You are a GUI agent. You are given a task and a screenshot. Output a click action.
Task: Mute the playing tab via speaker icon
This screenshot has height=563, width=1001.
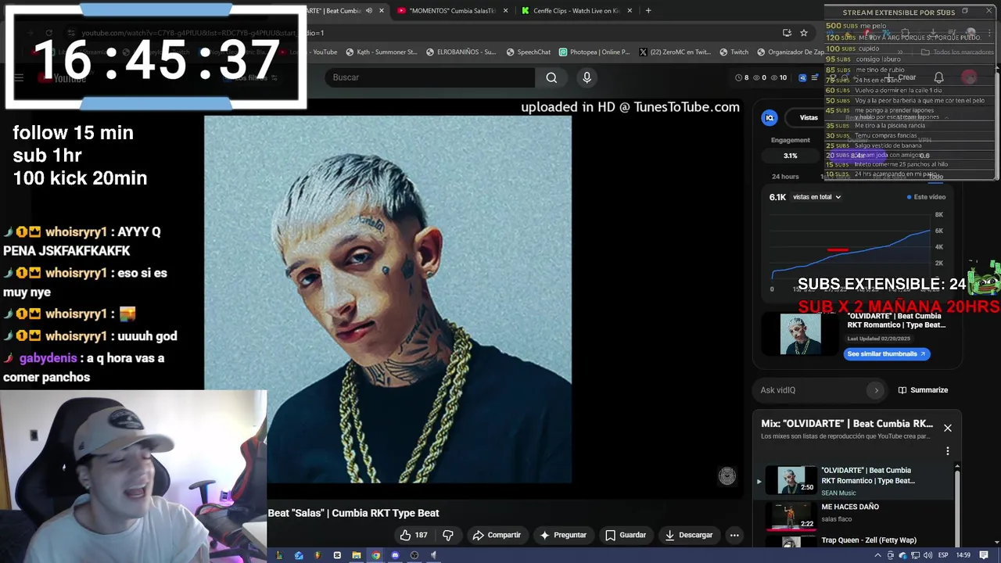pos(369,11)
